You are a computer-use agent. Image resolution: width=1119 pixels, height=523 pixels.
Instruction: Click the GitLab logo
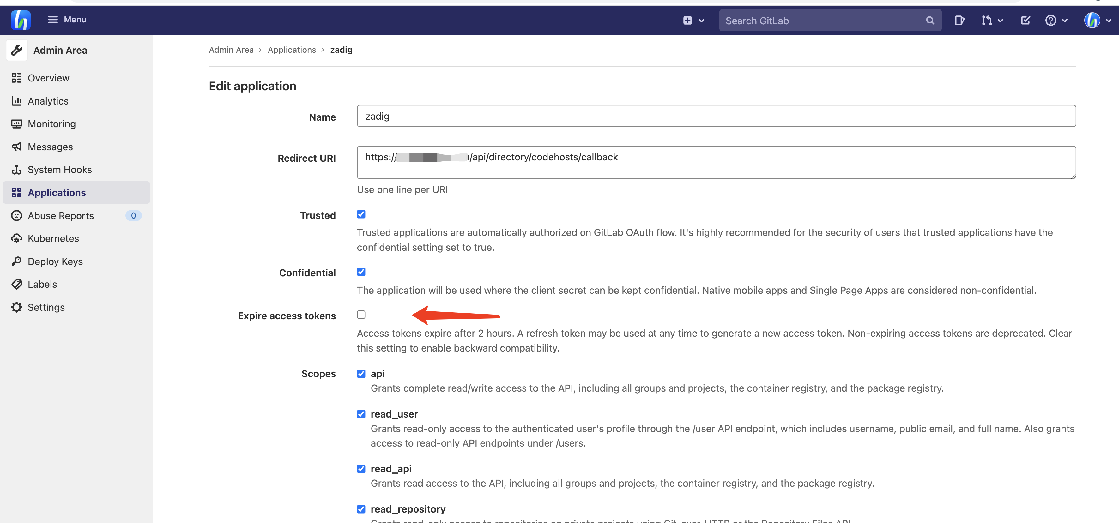[x=21, y=20]
